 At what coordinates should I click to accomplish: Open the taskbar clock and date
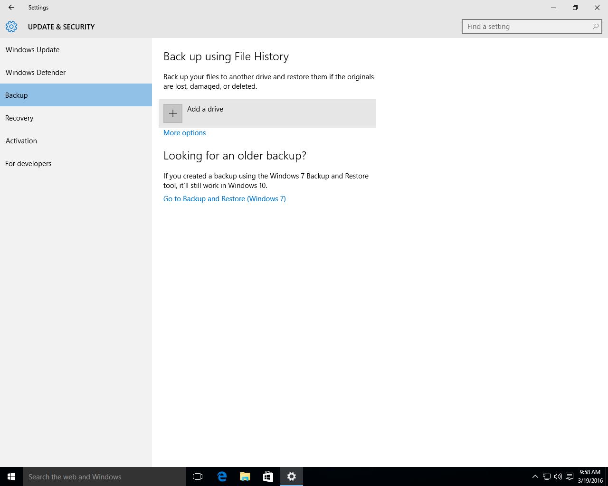(x=590, y=477)
